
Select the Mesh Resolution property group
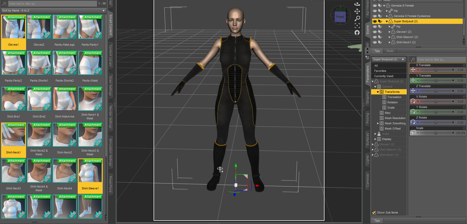click(x=395, y=118)
